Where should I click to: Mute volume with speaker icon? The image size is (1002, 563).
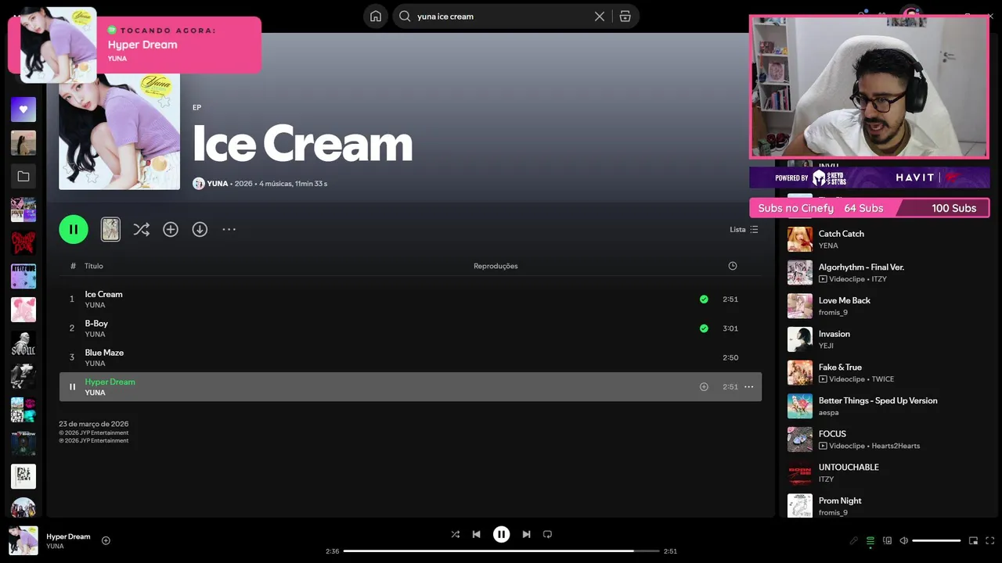point(903,540)
